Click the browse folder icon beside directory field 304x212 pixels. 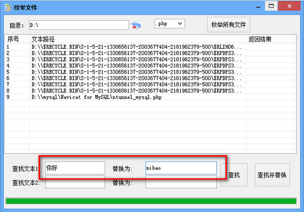click(137, 25)
